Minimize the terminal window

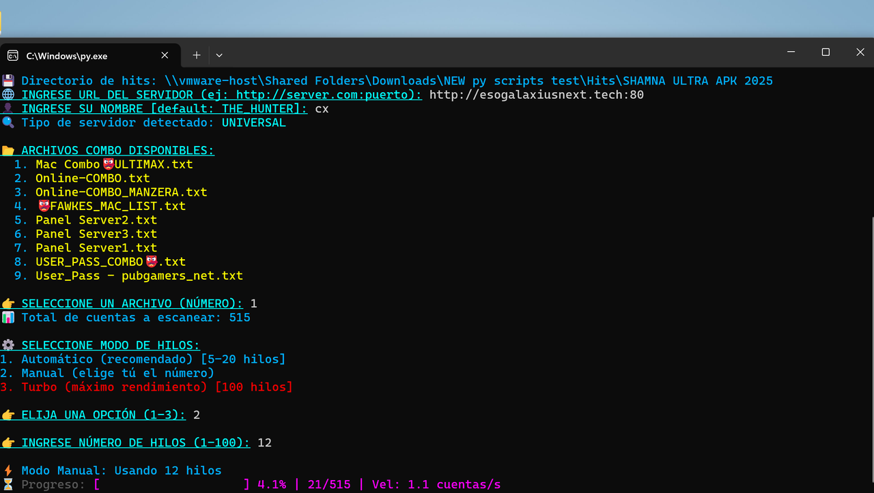click(791, 52)
